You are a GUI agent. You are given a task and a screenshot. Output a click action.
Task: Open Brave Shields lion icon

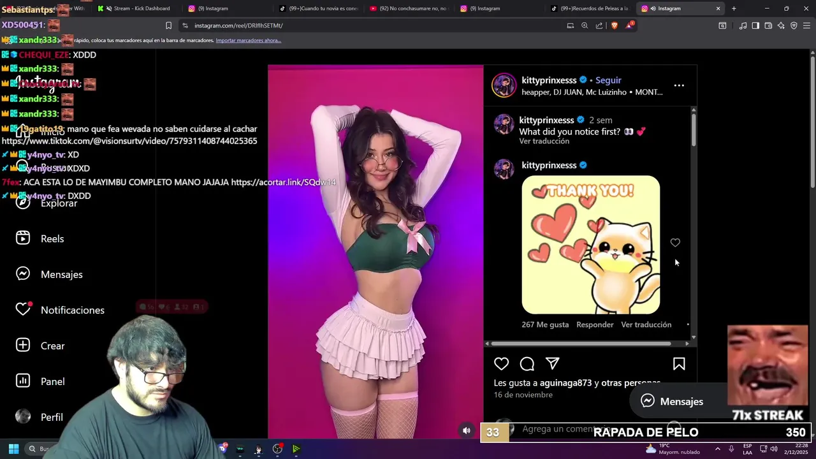coord(614,25)
